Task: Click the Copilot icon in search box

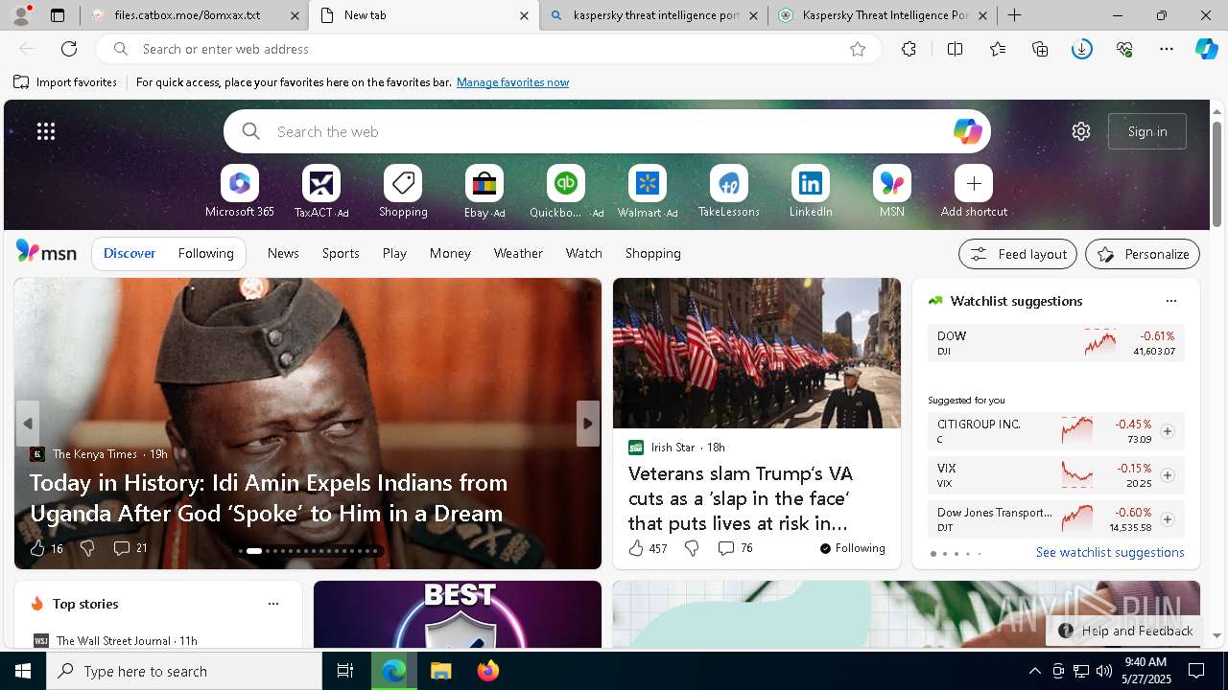Action: [967, 131]
